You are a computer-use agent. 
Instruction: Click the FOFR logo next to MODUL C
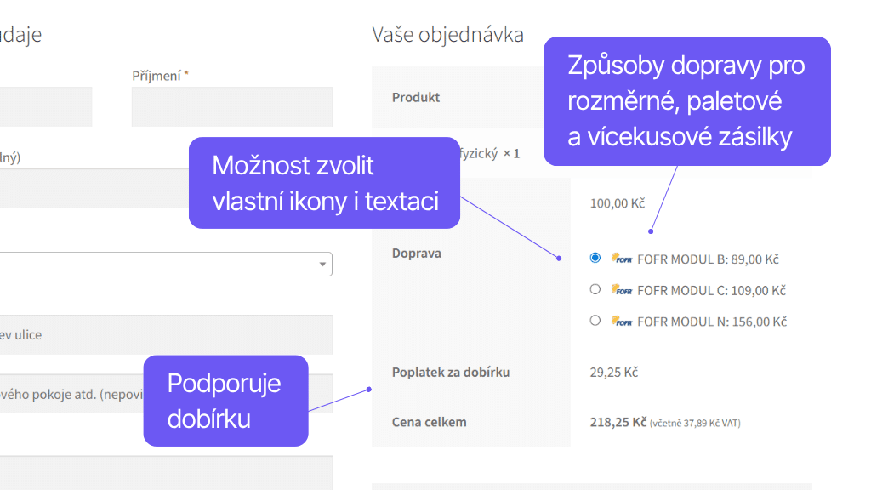pos(622,290)
